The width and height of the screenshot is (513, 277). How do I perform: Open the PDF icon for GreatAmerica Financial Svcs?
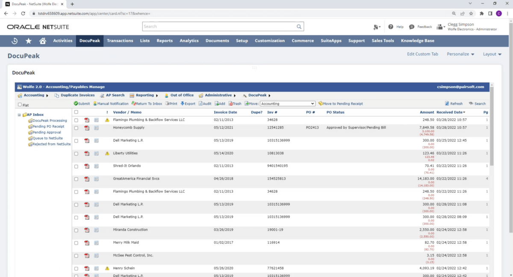[x=87, y=179]
